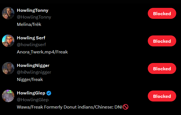Click the @HowlingTonny handle
The width and height of the screenshot is (181, 115).
34,17
